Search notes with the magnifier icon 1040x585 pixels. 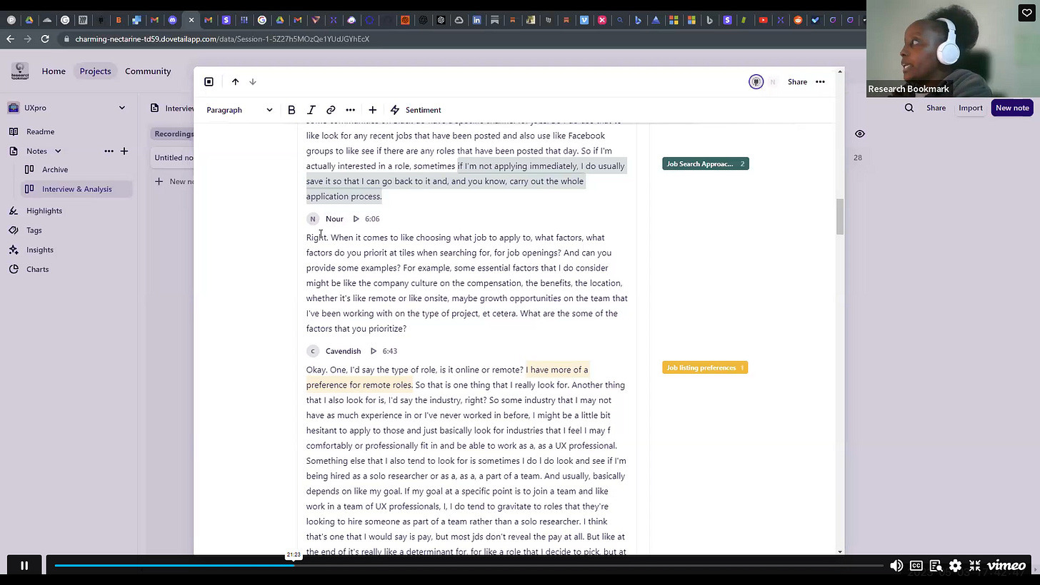tap(909, 108)
